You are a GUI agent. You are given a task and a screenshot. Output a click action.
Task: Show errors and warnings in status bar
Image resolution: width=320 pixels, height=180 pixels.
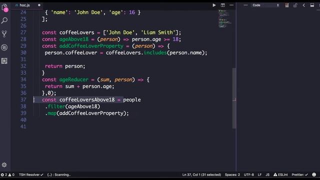(x=8, y=174)
